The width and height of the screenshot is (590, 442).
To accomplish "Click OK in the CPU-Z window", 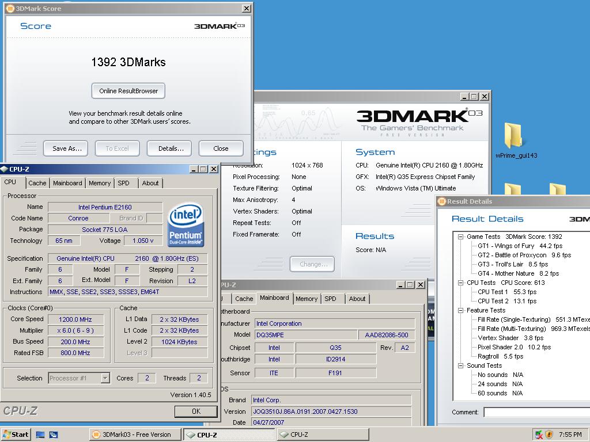I will [x=196, y=411].
